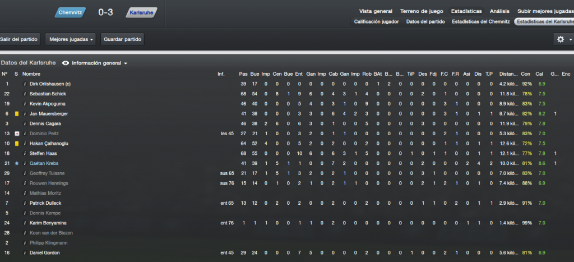Click the info icon beside Dirk Orlishausen
This screenshot has height=262, width=574.
25,84
